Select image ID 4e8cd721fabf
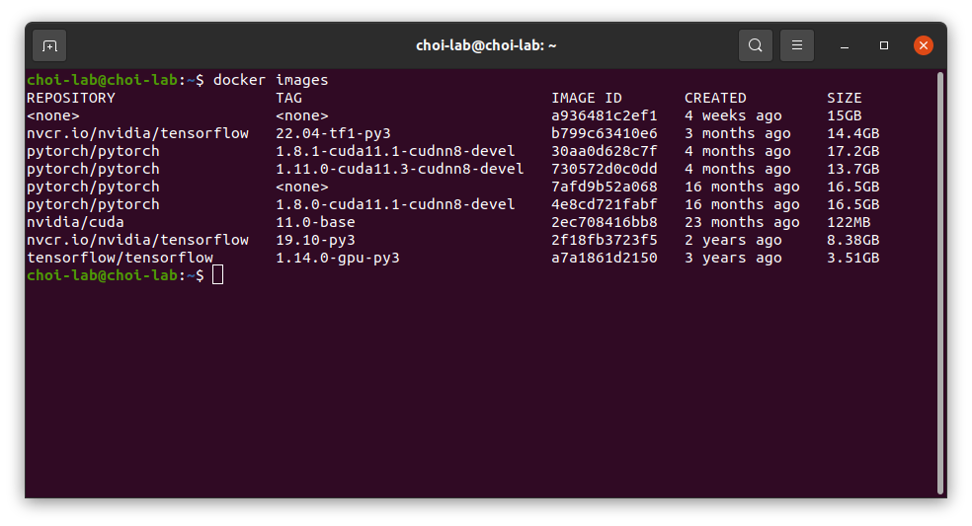The height and width of the screenshot is (526, 972). (x=605, y=204)
